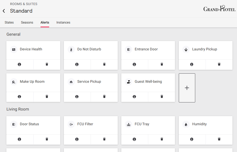237x152 pixels.
Task: Click the back arrow next to Standard
Action: (4, 11)
